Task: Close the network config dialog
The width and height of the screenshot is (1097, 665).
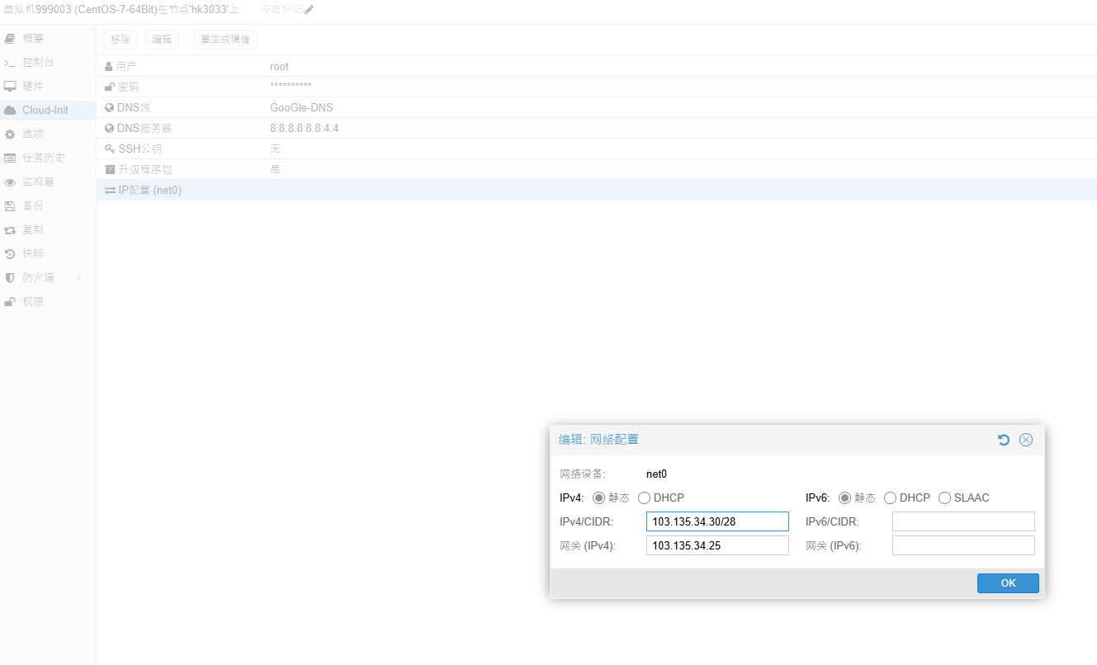Action: pos(1026,440)
